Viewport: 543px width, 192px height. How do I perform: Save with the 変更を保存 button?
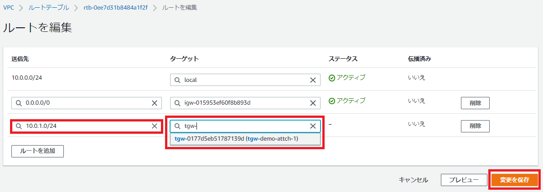[x=515, y=180]
